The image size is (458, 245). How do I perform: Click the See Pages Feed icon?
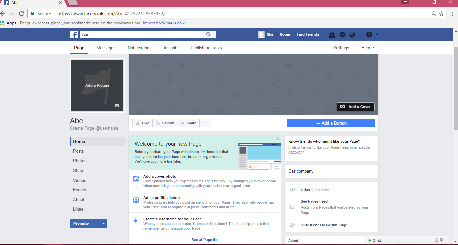coord(293,207)
